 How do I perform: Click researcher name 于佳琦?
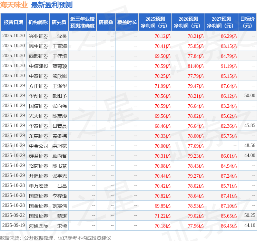[60, 56]
